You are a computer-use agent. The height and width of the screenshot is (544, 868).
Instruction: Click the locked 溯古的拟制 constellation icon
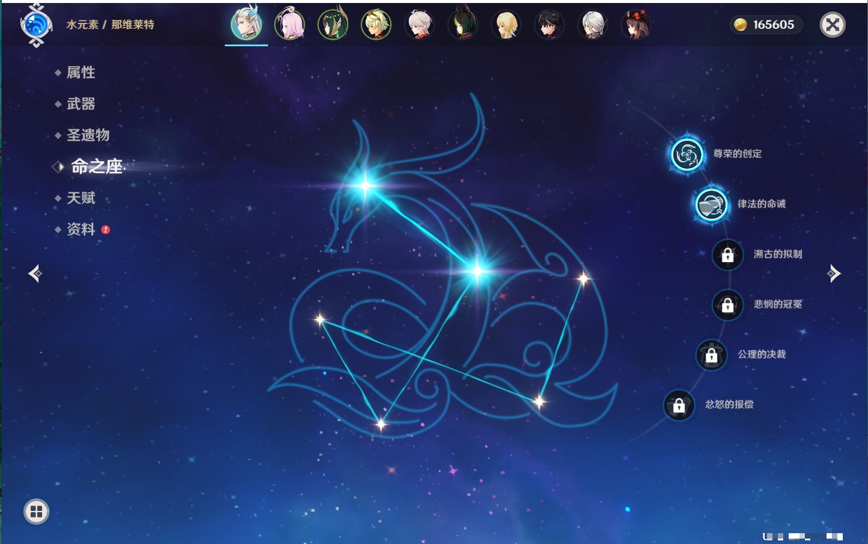point(727,255)
